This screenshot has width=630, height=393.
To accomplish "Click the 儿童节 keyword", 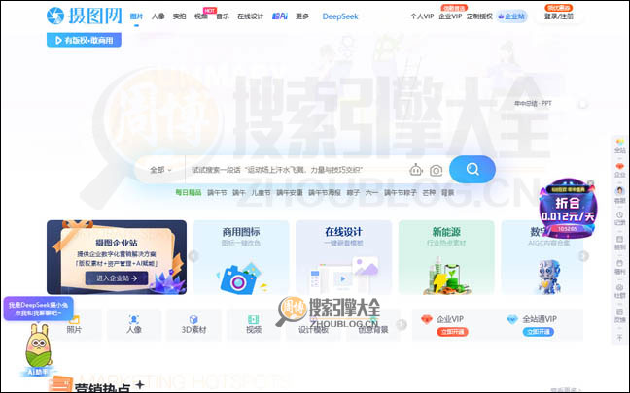I will (x=261, y=193).
